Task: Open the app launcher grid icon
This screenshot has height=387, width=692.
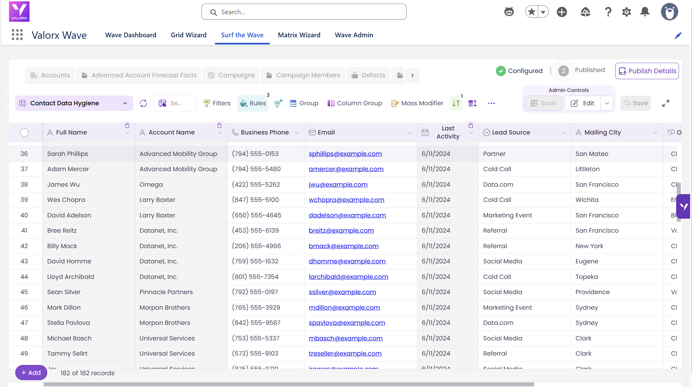Action: pos(17,35)
